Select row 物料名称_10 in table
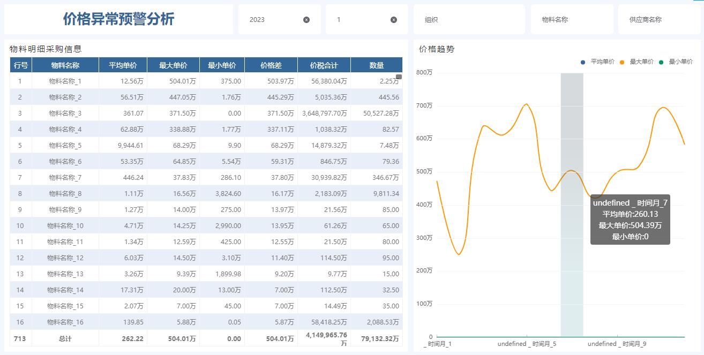This screenshot has width=704, height=355. [65, 226]
